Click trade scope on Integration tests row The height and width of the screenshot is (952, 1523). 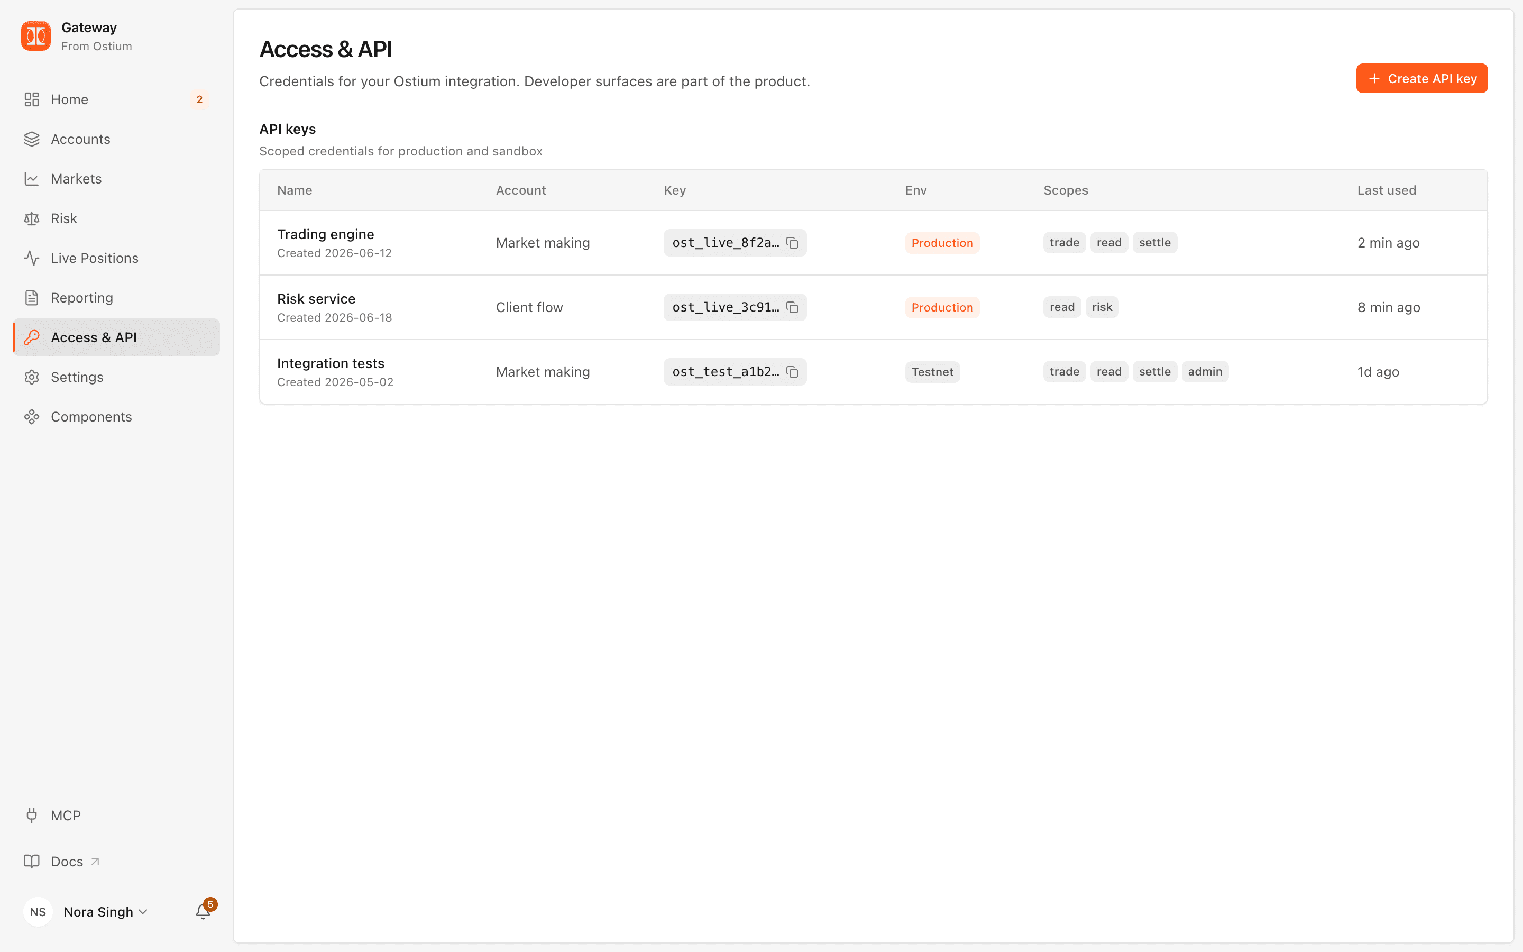pos(1064,371)
